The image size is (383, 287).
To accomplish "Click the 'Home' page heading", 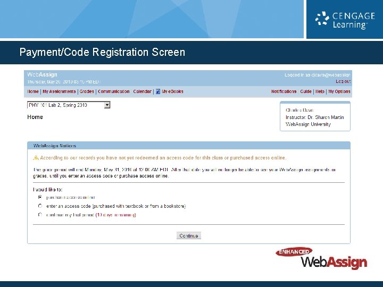I will (x=35, y=117).
